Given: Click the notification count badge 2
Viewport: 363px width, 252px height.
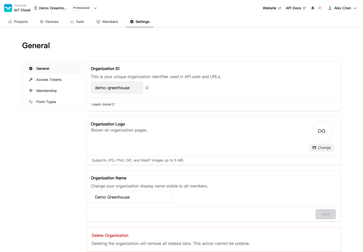Looking at the screenshot, I should click(320, 8).
